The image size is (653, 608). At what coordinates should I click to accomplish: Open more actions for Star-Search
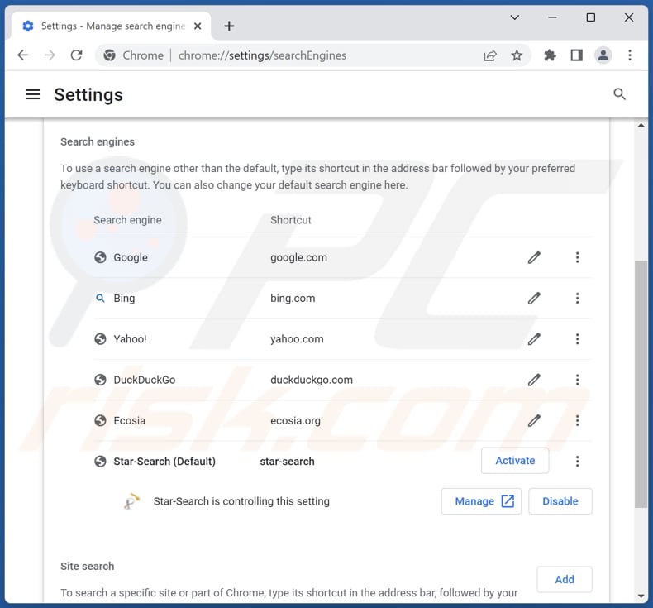(x=577, y=462)
